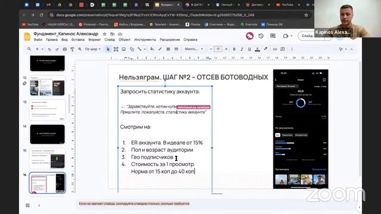Open the Вид menu
Viewport: 381px width, 214px height.
coord(64,40)
